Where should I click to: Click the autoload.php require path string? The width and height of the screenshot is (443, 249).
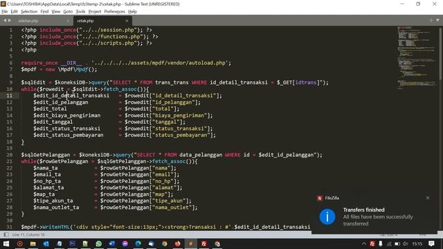(160, 63)
